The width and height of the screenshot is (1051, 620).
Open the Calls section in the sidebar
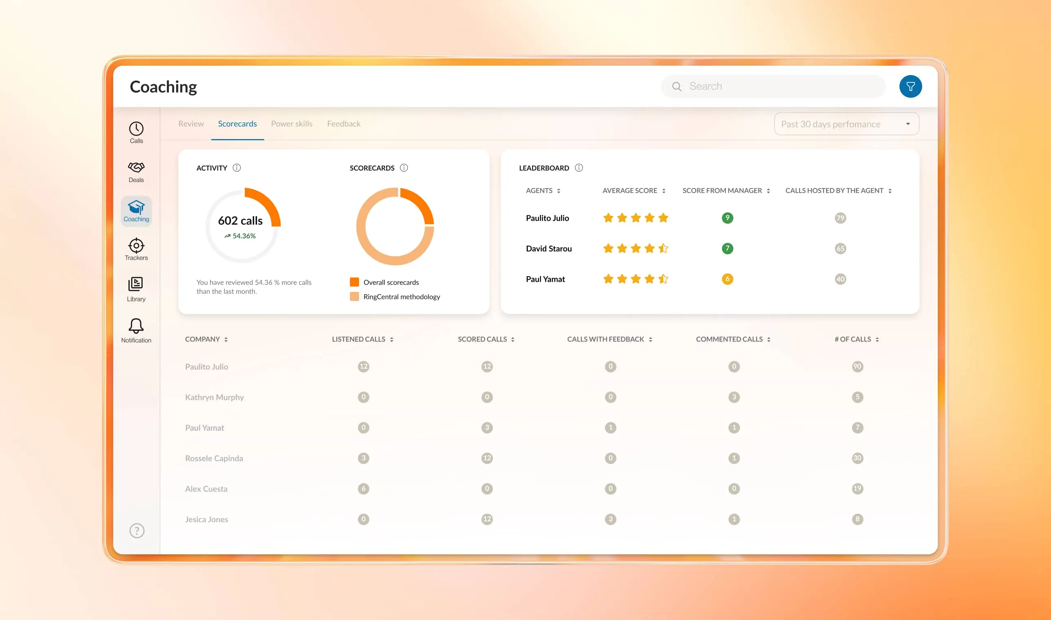tap(136, 132)
